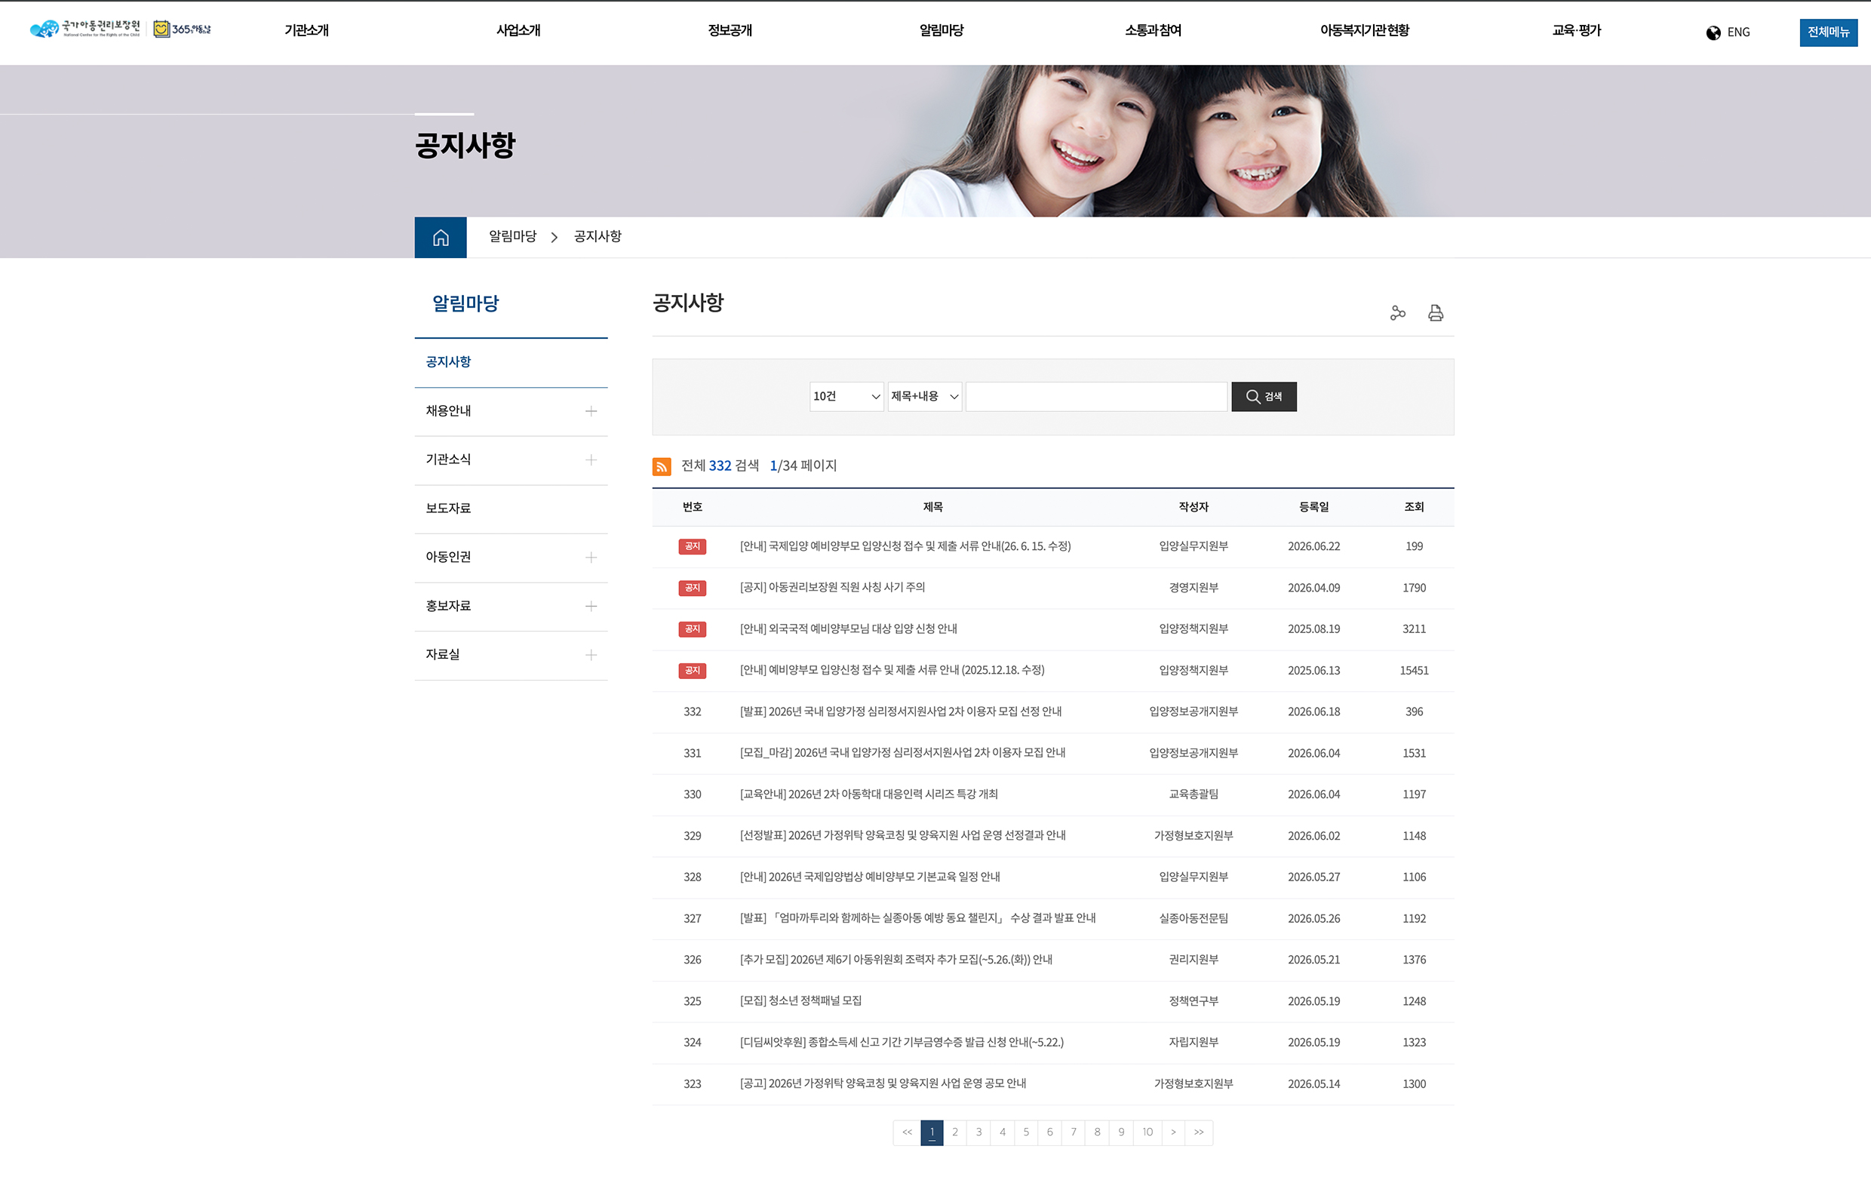This screenshot has height=1177, width=1871.
Task: Open post 330 아동학대 대응인력 시리즈 특강
Action: (868, 794)
